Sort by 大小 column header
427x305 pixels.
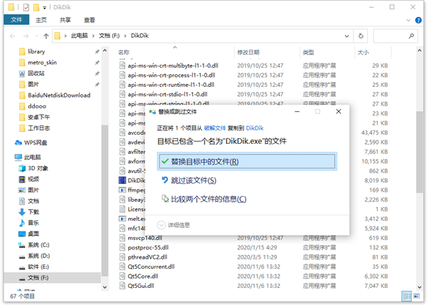point(363,52)
